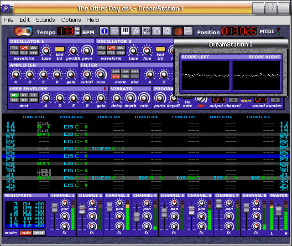Select LP1 filter mode

coord(115,72)
